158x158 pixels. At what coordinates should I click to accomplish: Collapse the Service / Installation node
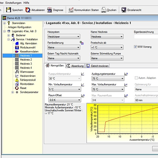pos(9,39)
